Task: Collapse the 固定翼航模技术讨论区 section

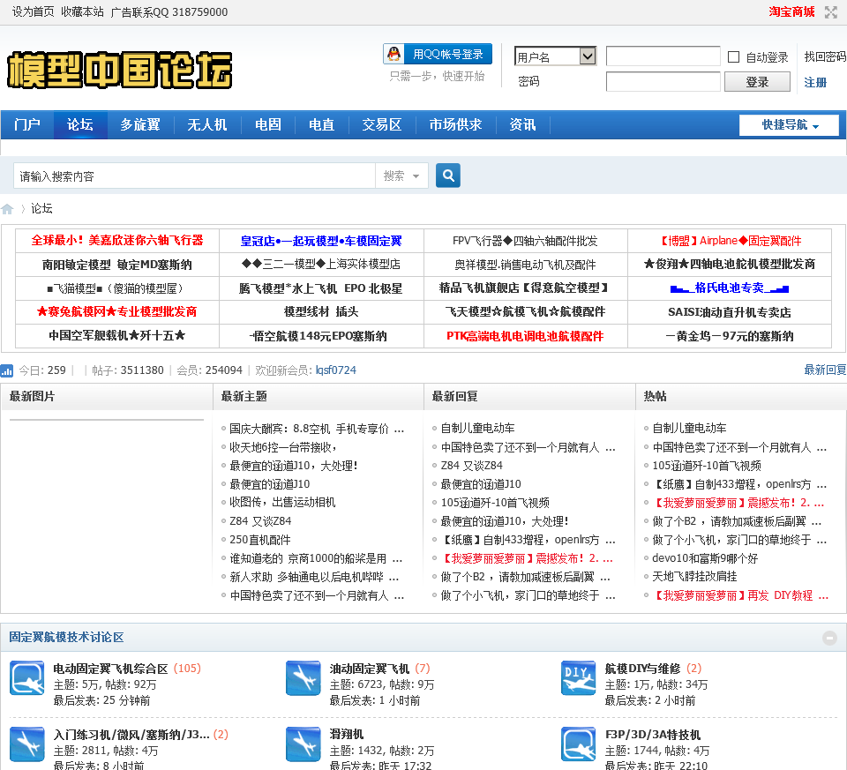Action: click(829, 638)
